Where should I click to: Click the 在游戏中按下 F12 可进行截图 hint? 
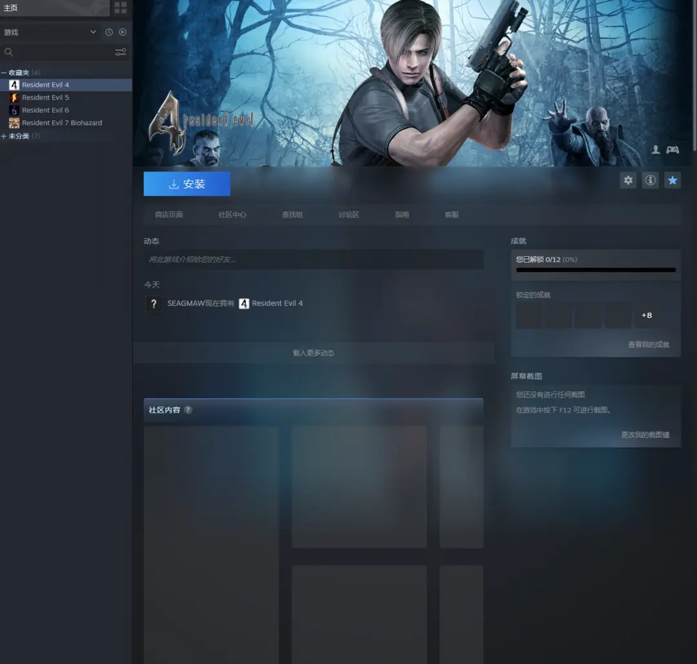pyautogui.click(x=563, y=410)
